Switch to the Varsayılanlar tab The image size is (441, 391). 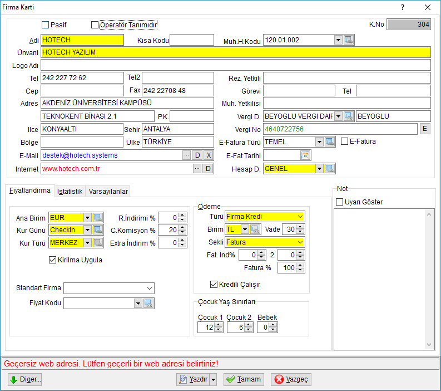[x=108, y=191]
